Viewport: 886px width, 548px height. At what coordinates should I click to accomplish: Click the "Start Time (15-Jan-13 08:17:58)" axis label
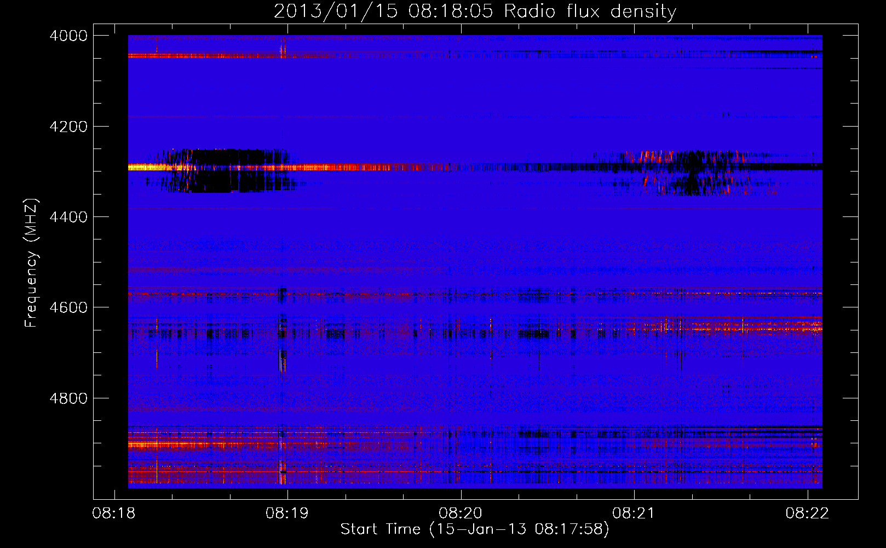(475, 529)
